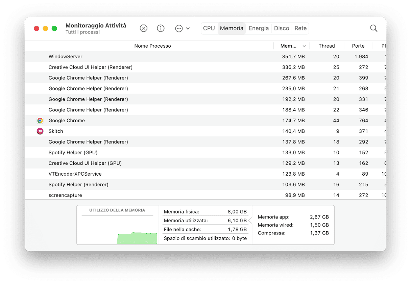Screen dimensions: 411x284
Task: Click the yellow minimize window button
Action: pos(45,28)
